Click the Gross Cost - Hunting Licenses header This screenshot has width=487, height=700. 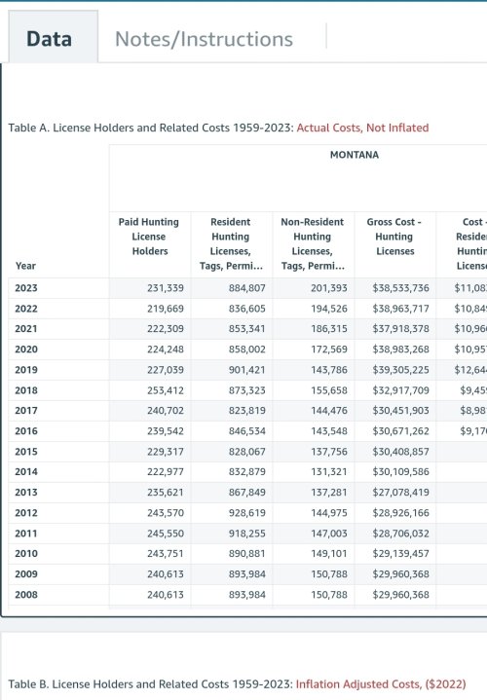click(x=394, y=237)
